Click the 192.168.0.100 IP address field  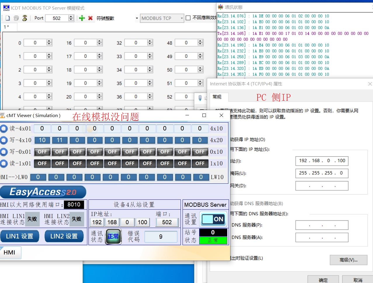(x=322, y=161)
